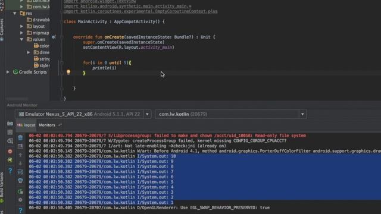This screenshot has width=381, height=214.
Task: Select the layout folder in project tree
Action: point(36,26)
